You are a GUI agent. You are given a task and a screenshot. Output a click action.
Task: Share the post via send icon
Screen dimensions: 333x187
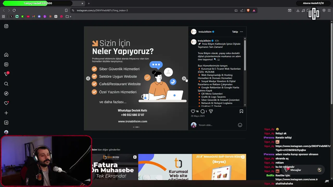click(211, 111)
